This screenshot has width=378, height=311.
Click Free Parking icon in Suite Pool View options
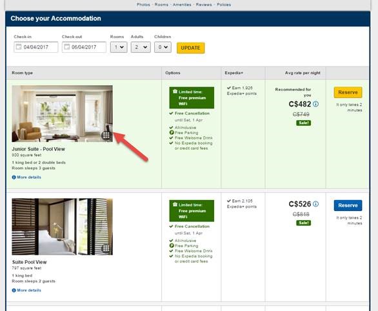[x=172, y=246]
